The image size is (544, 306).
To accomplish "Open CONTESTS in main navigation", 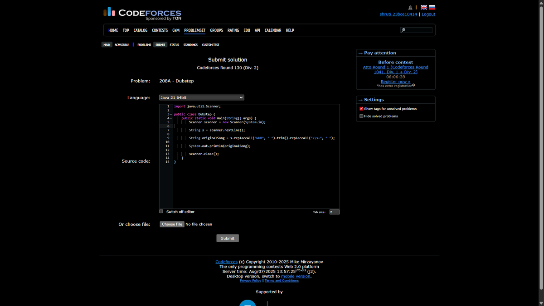I will click(160, 30).
